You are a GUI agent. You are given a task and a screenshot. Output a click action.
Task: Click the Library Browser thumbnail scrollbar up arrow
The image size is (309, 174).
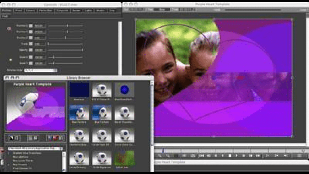click(x=152, y=83)
